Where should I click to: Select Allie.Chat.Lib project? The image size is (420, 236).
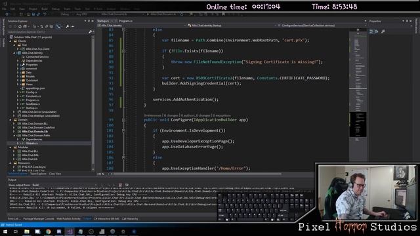(30, 159)
